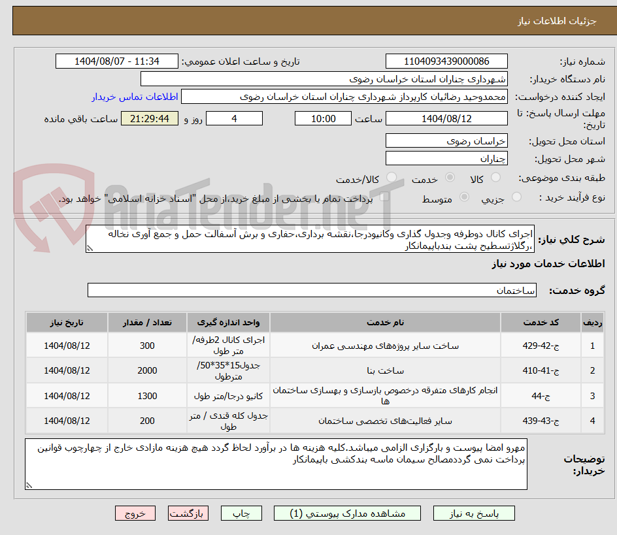Open اطلاعات تماس خریدار link
The width and height of the screenshot is (617, 535).
(135, 97)
